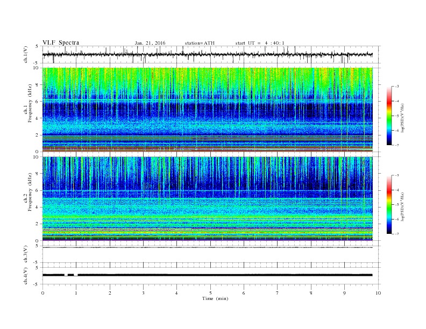Screen dimensions: 426x329
Task: Click the time axis tick label "5"
Action: pyautogui.click(x=210, y=293)
